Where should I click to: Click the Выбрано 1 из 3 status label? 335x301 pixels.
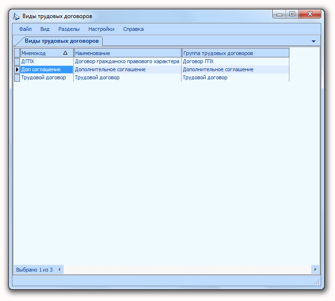click(x=34, y=270)
